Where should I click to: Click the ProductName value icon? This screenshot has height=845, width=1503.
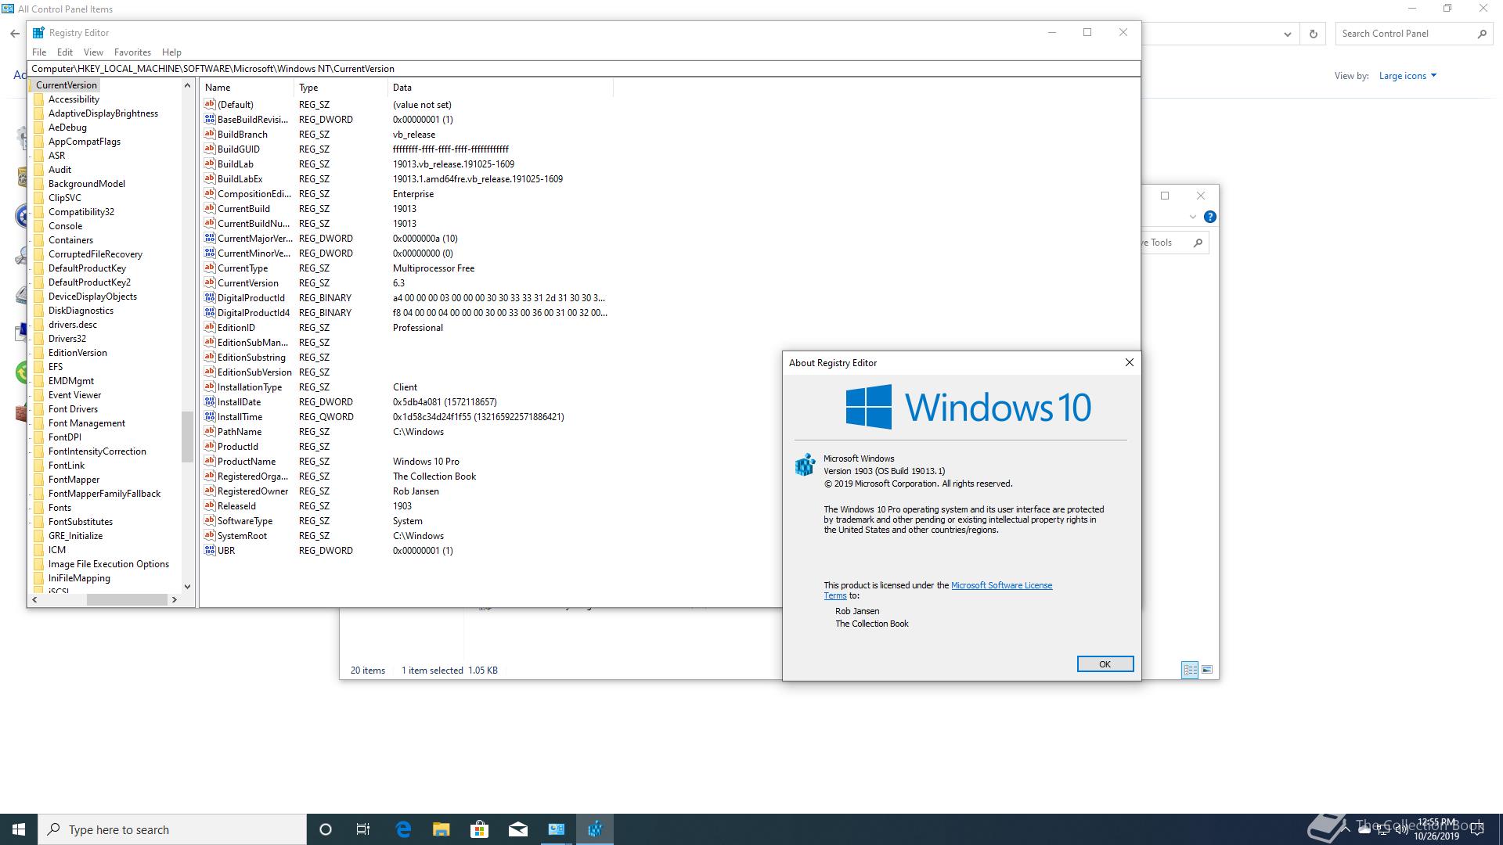click(209, 461)
